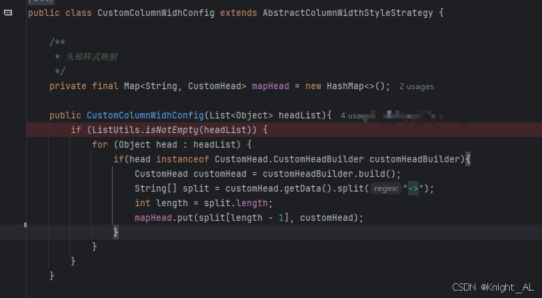The height and width of the screenshot is (298, 542).
Task: Click mapHead in the private final field declaration
Action: tap(270, 86)
